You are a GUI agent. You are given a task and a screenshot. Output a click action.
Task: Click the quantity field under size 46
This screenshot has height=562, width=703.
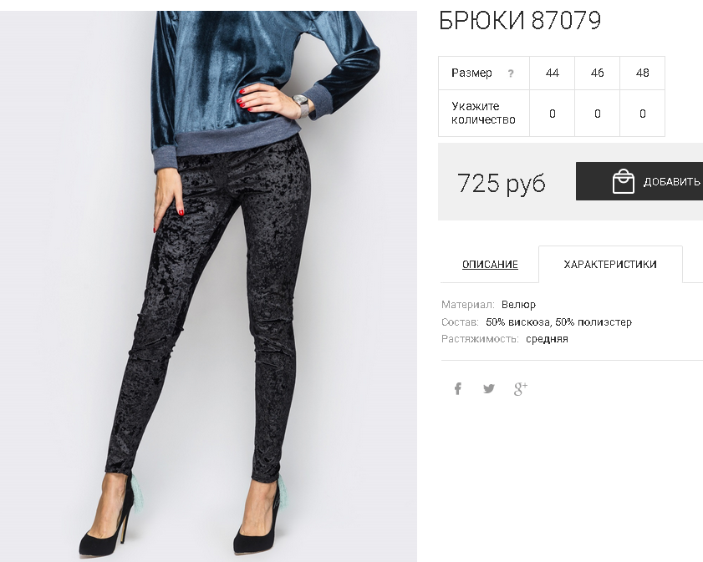tap(597, 114)
